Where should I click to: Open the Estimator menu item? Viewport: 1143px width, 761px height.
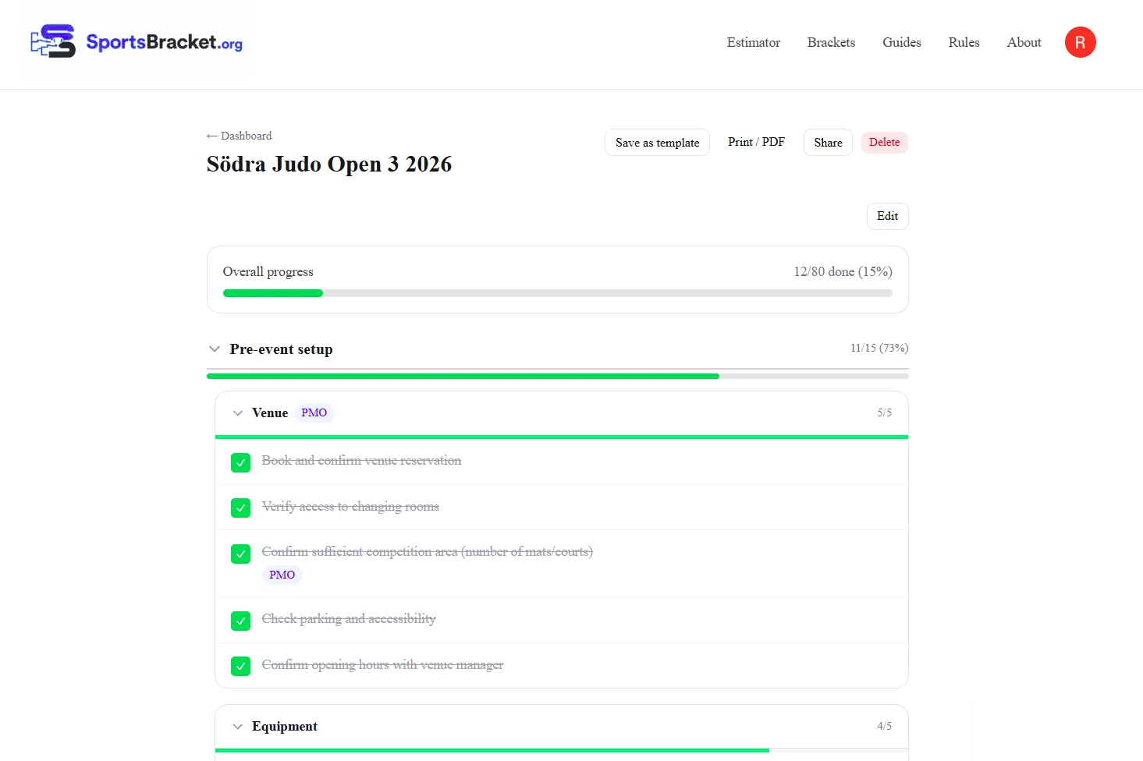coord(753,42)
